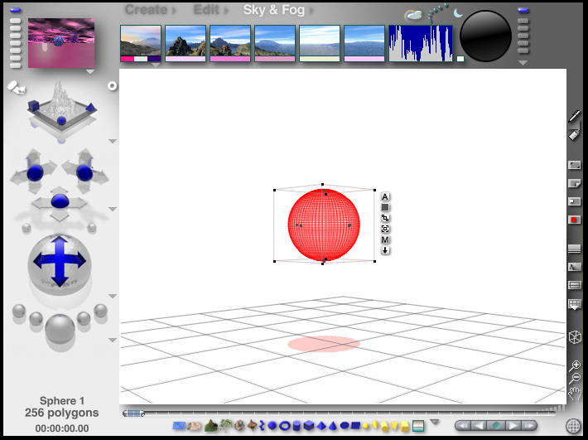Open the Create palette
This screenshot has width=588, height=440.
coord(146,10)
